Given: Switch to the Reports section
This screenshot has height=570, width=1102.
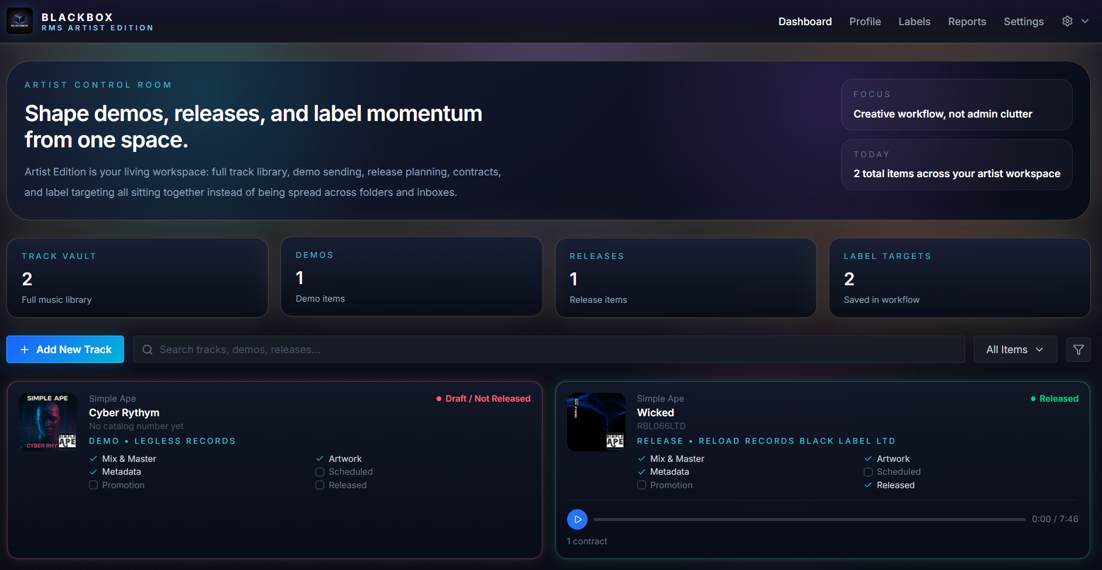Looking at the screenshot, I should pos(967,21).
